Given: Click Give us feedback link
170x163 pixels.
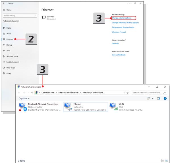Looking at the screenshot, I should coord(119,55).
